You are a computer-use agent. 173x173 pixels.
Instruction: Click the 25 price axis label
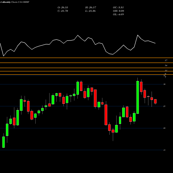coord(164,106)
